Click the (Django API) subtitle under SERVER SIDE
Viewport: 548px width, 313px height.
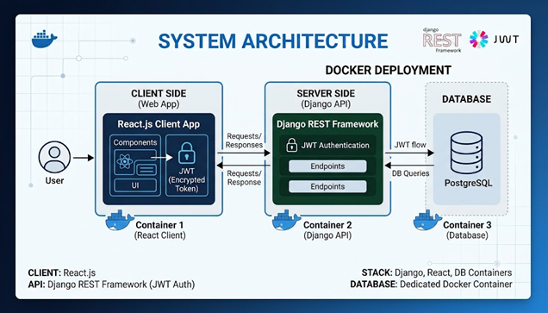tap(326, 103)
